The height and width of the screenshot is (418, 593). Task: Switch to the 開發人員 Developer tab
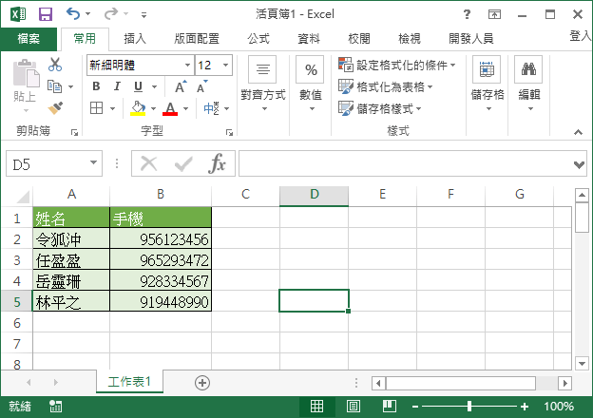pos(471,39)
